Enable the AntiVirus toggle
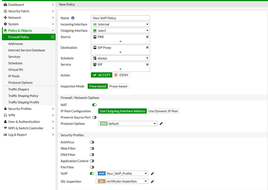Screen dimensions: 268x190 (x=92, y=142)
